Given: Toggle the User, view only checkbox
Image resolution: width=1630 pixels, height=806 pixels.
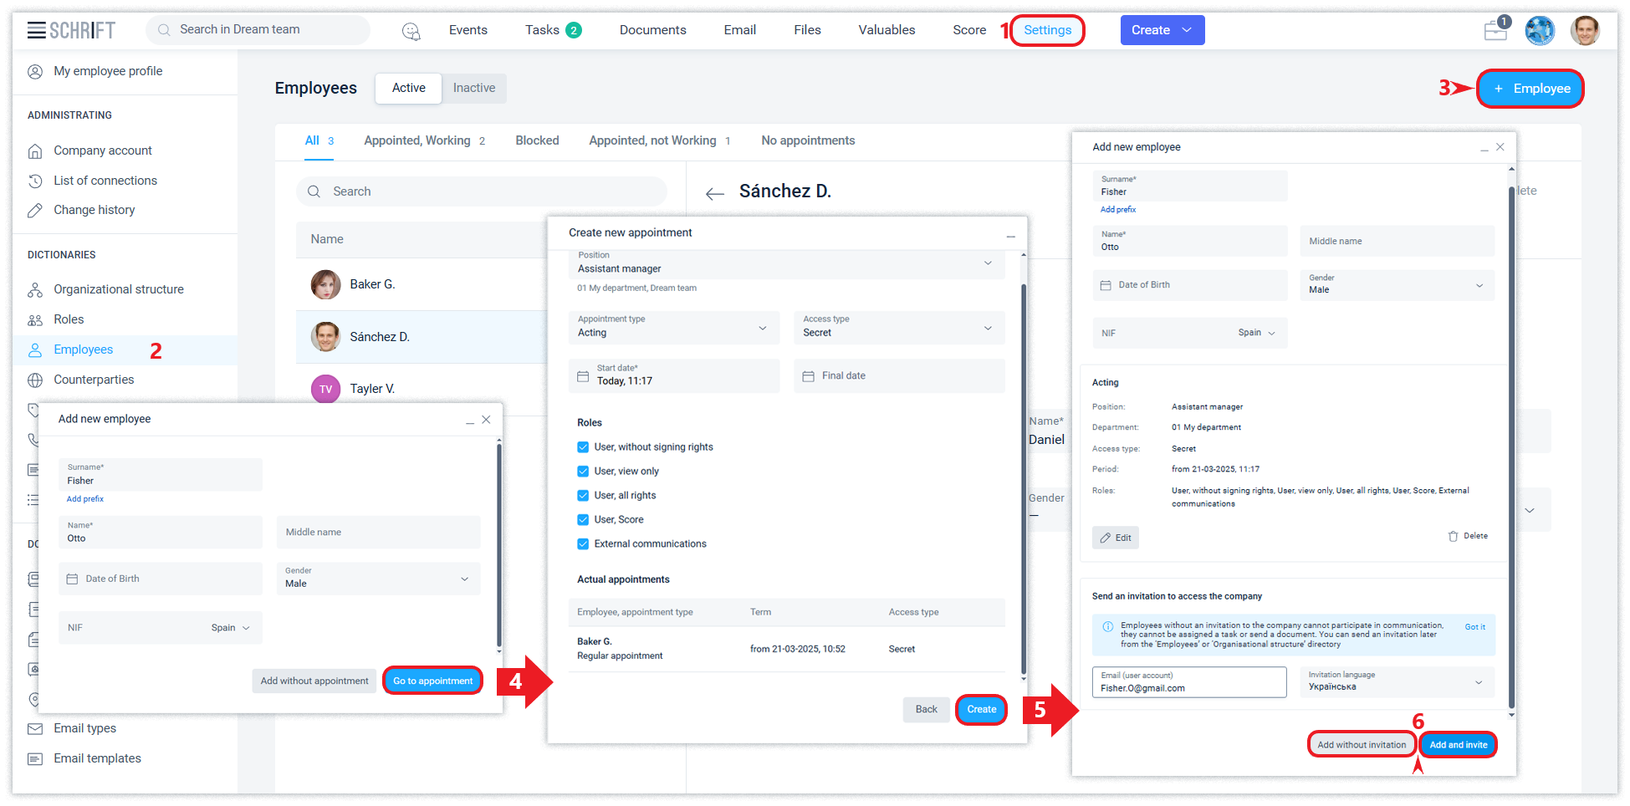Looking at the screenshot, I should click(x=583, y=472).
